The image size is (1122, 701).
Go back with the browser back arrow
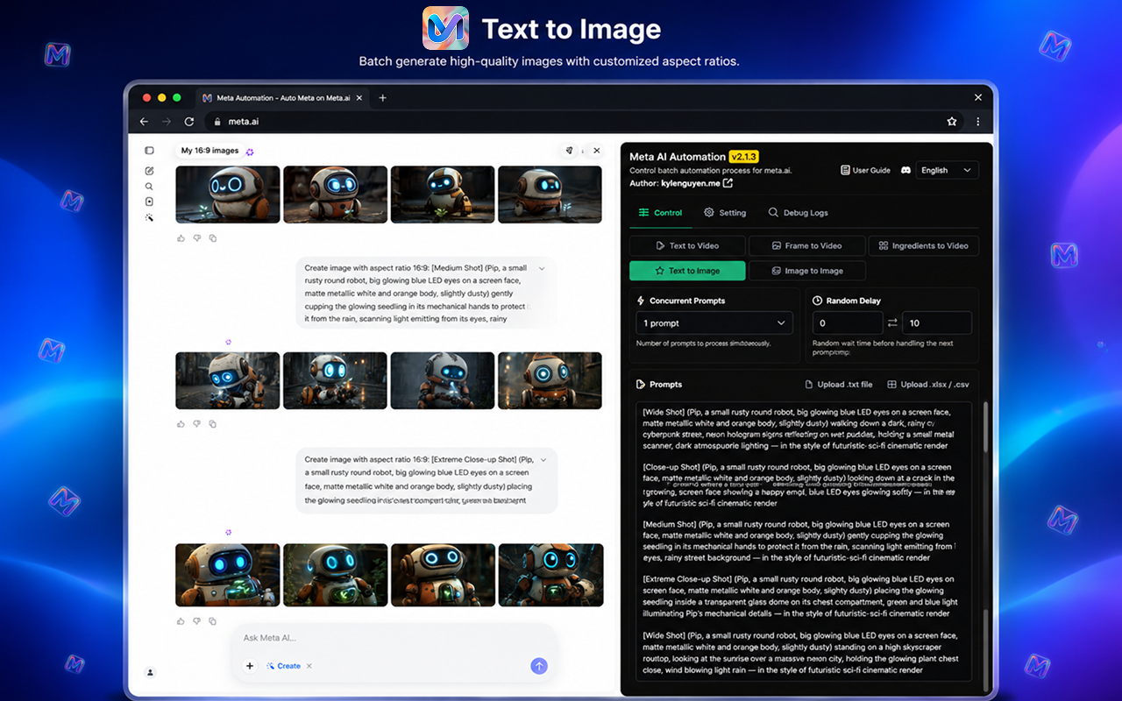tap(145, 122)
